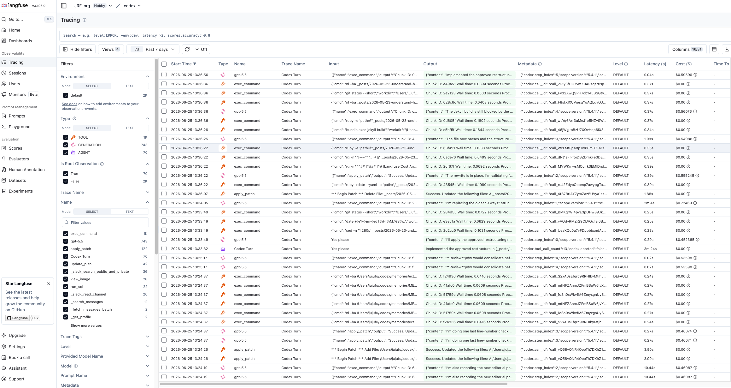
Task: Follow the See docs link
Action: (x=69, y=104)
